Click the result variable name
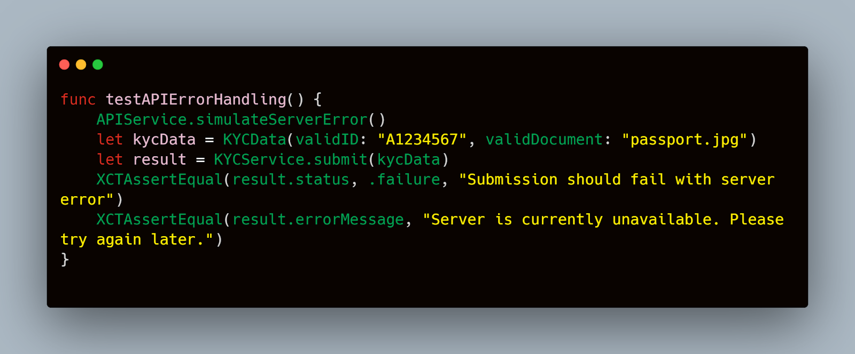 pos(159,159)
